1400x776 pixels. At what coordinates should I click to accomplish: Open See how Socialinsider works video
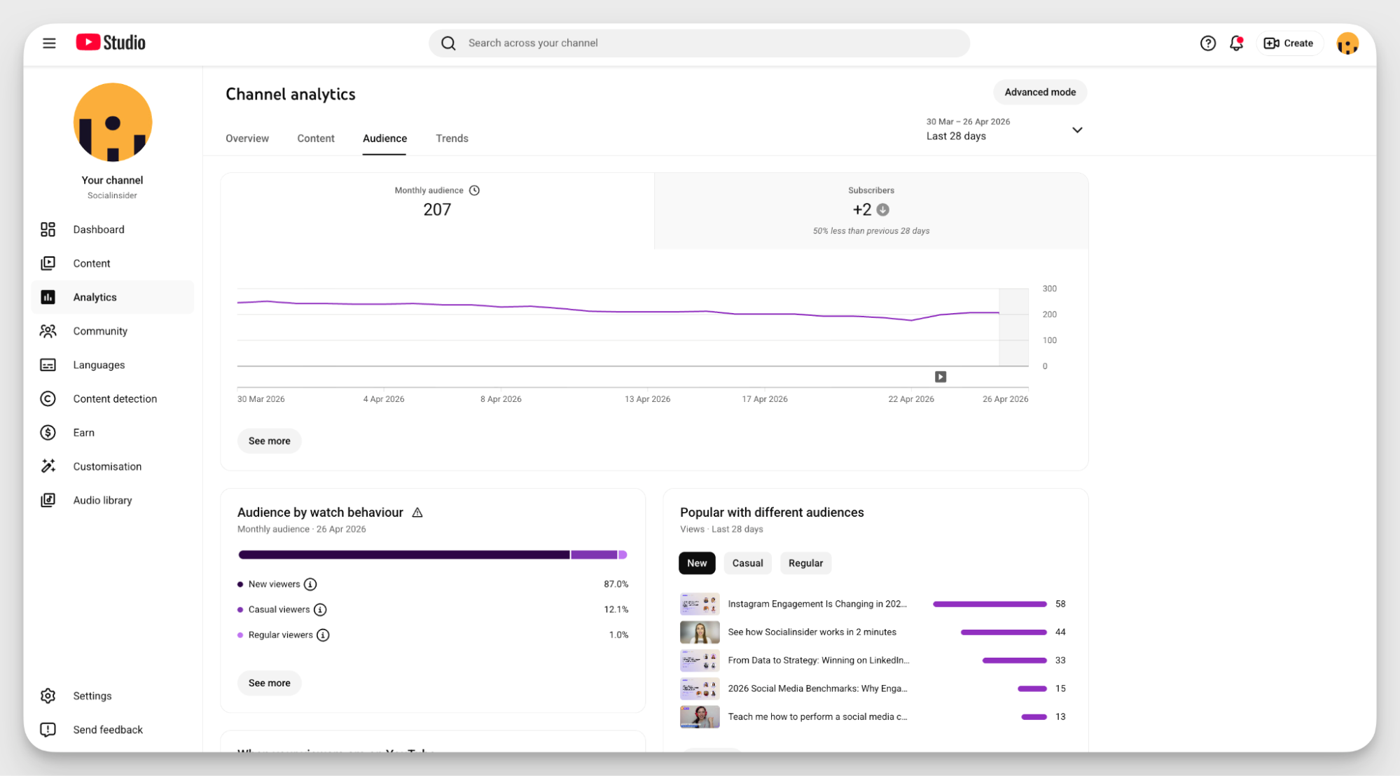point(812,632)
